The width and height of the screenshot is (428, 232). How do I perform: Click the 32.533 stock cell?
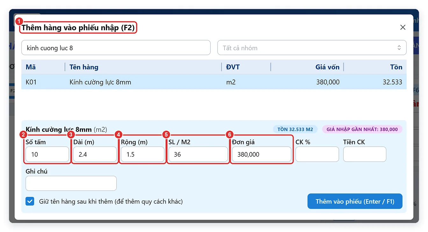(392, 82)
